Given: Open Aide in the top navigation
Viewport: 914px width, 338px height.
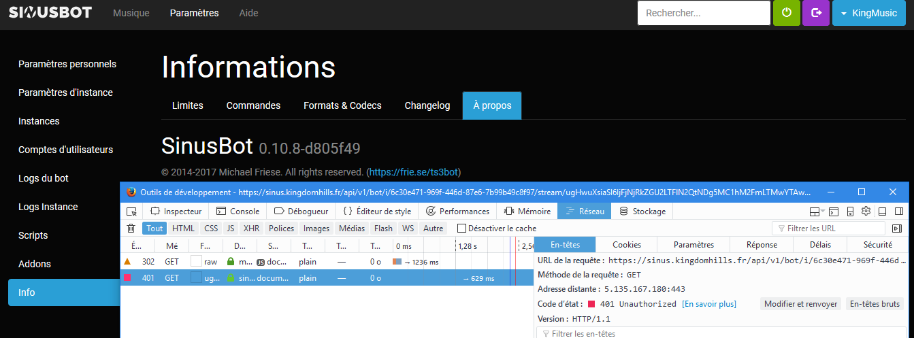Looking at the screenshot, I should 248,13.
